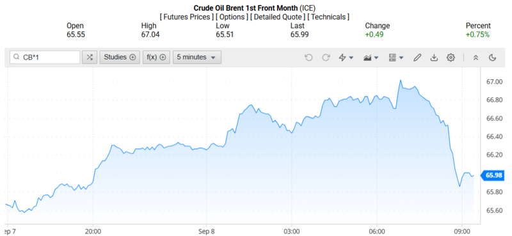Screen dimensions: 512x236
Task: Click the shuffle compare symbols icon
Action: 90,57
